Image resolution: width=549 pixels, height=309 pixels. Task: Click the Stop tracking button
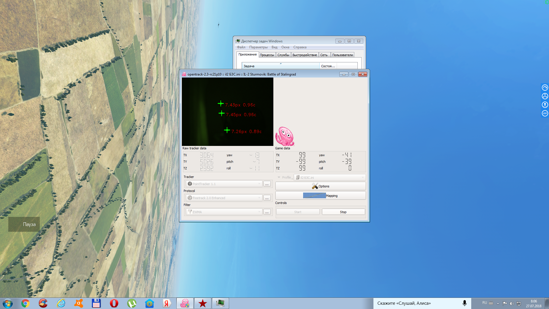click(x=343, y=212)
